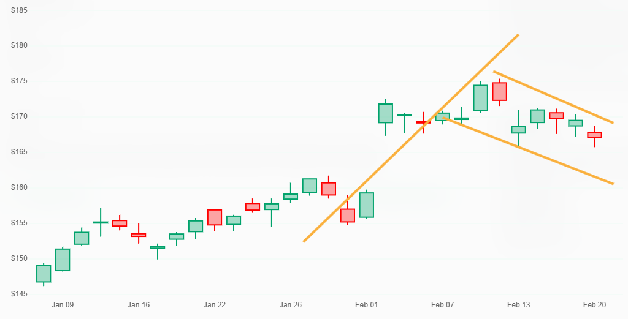Select the upper descending orange channel line
Image resolution: width=628 pixels, height=319 pixels.
pos(552,97)
